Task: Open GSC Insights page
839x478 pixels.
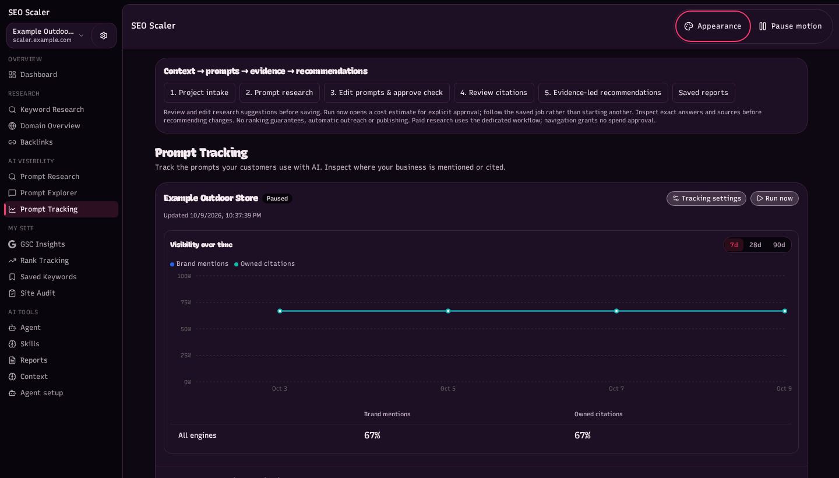Action: (61, 244)
